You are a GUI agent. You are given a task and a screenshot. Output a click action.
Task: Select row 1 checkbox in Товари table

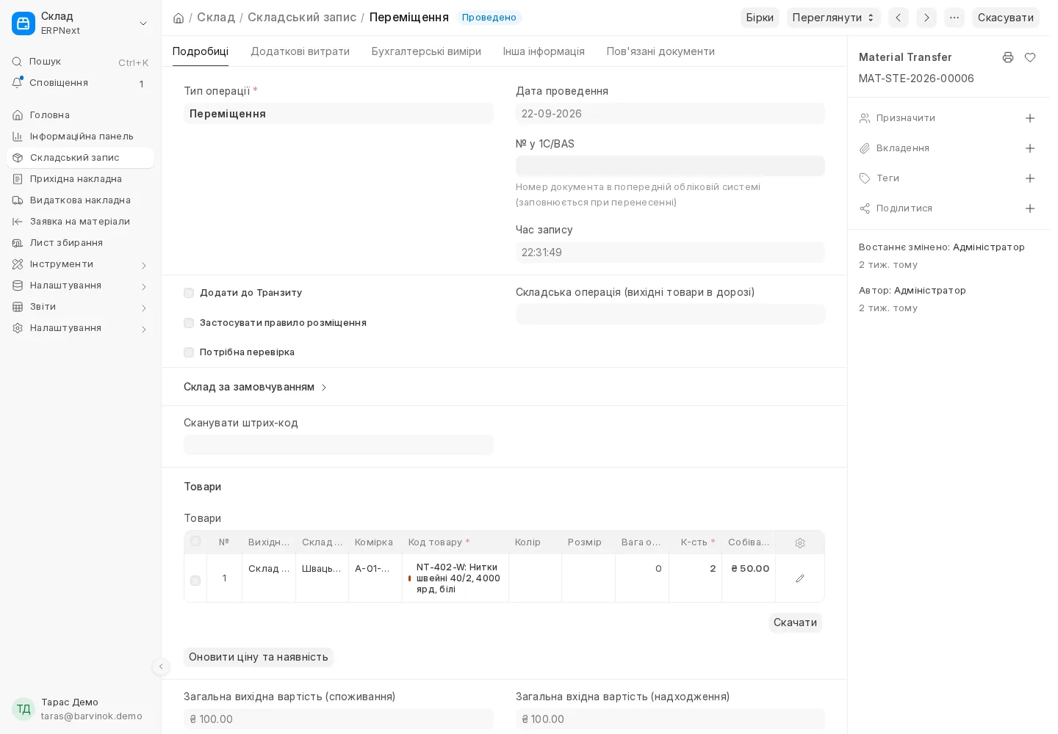pyautogui.click(x=195, y=581)
